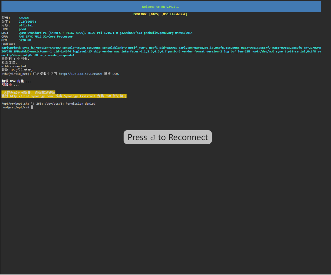Click the Enter key symbol in the reconnect overlay

[152, 138]
